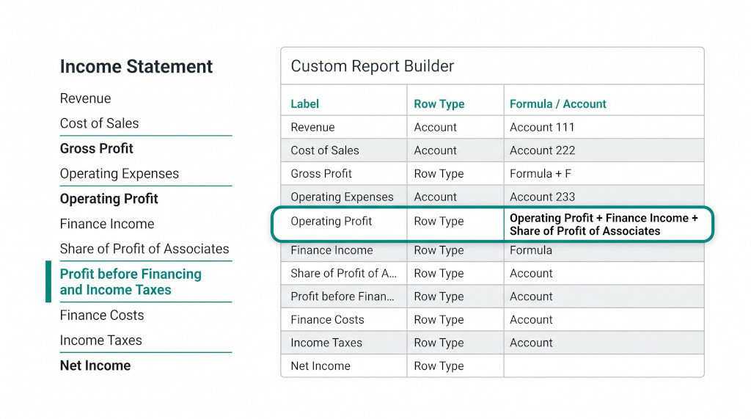
Task: Click the Row Type cell for Finance Costs
Action: [x=455, y=319]
